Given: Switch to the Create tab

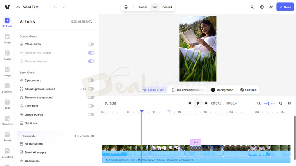Looking at the screenshot, I should [x=143, y=7].
